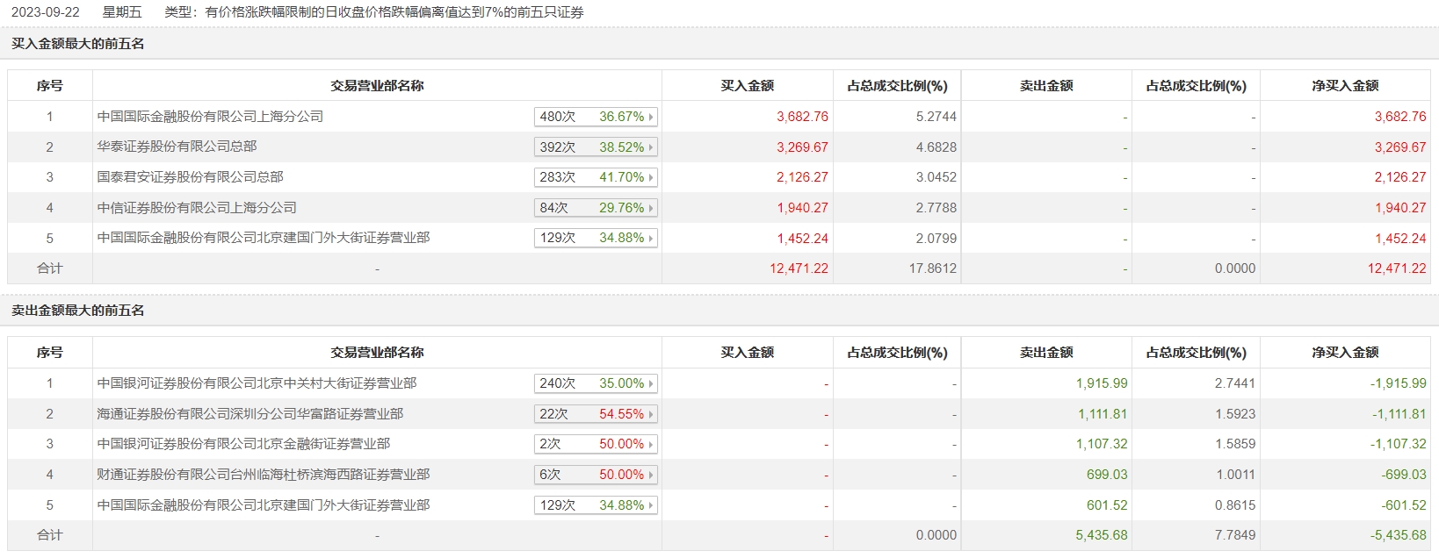Open 中国银河证券北京中关村大街证券营业部 link
The height and width of the screenshot is (558, 1439).
257,383
